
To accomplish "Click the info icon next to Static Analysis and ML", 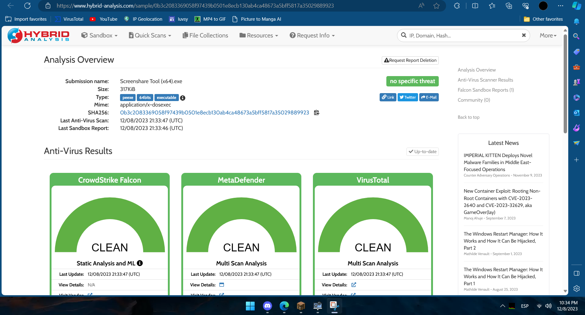I will click(140, 263).
